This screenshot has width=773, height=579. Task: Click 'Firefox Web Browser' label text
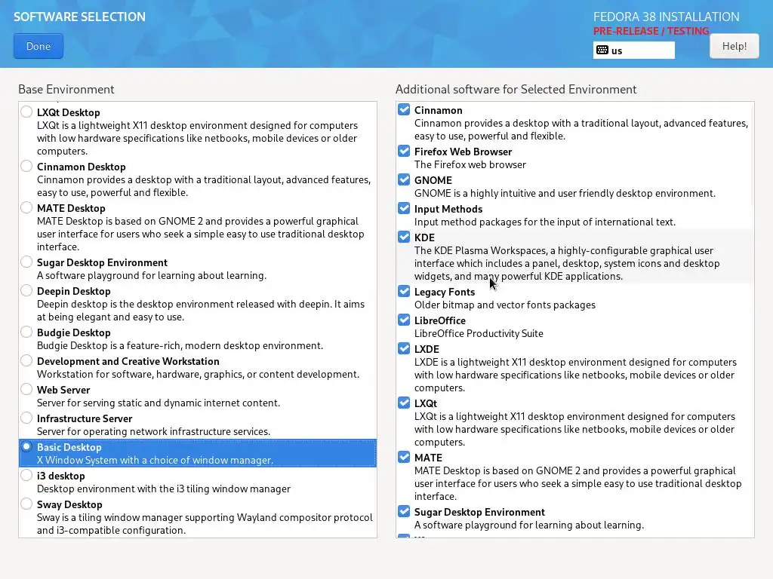click(x=463, y=152)
